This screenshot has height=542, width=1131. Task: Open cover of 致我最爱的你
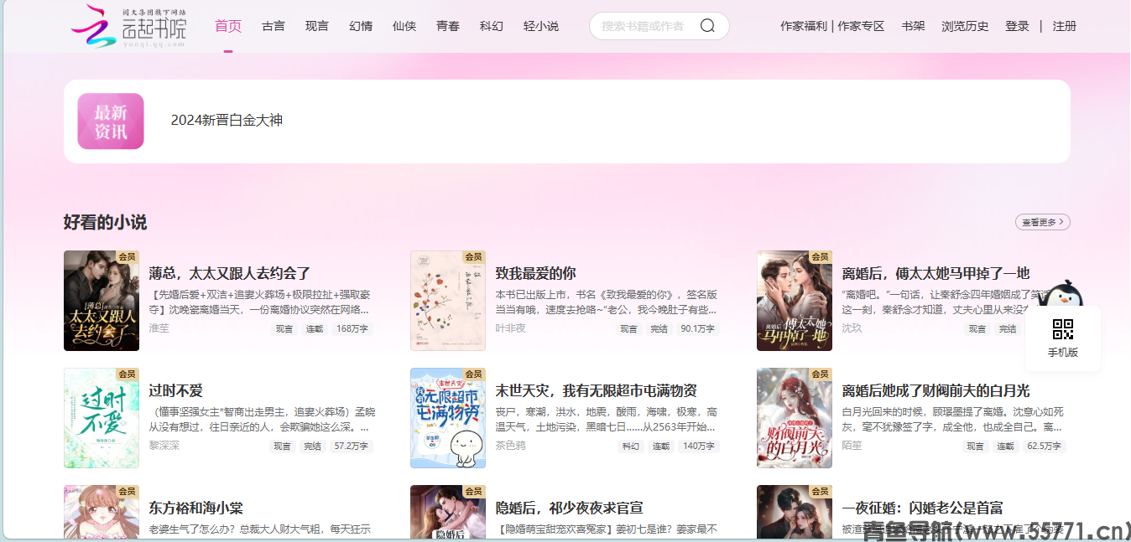pyautogui.click(x=448, y=301)
